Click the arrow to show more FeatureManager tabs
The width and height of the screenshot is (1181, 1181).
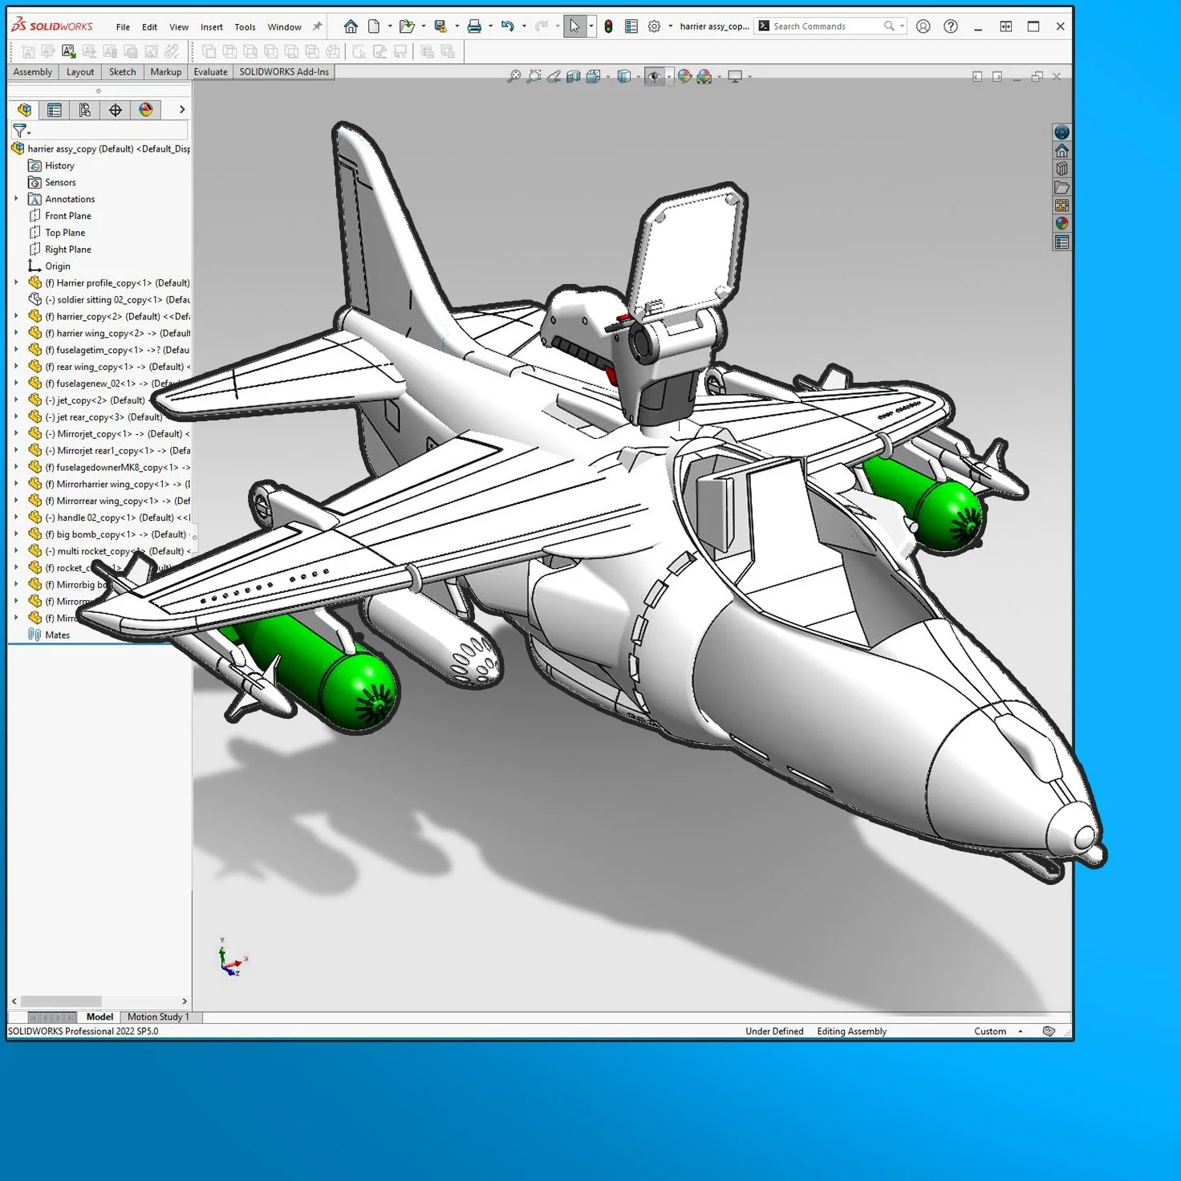pos(182,110)
